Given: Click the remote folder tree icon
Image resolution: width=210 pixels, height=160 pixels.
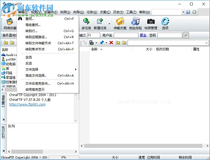Looking at the screenshot, I should pos(85,43).
